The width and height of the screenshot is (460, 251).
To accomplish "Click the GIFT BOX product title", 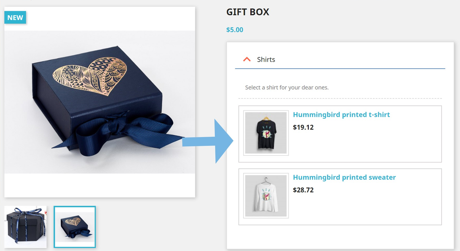I will (x=248, y=12).
